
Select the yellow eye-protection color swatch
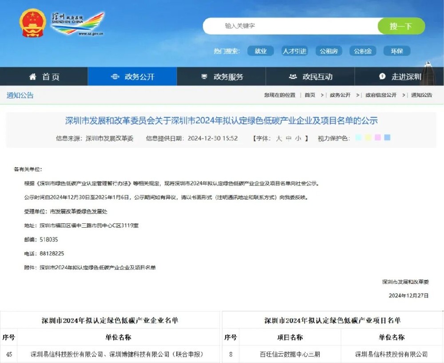point(368,138)
